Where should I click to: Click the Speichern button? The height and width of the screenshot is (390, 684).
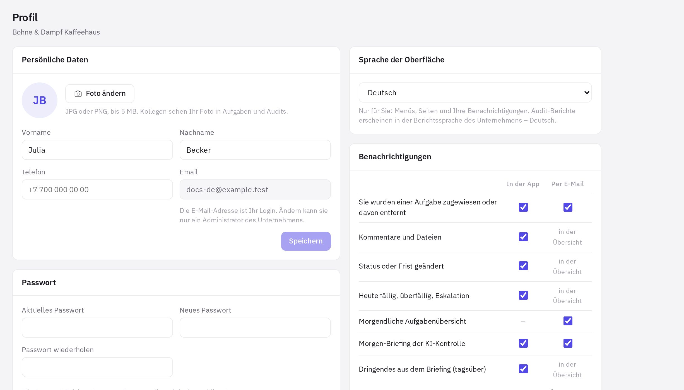306,241
